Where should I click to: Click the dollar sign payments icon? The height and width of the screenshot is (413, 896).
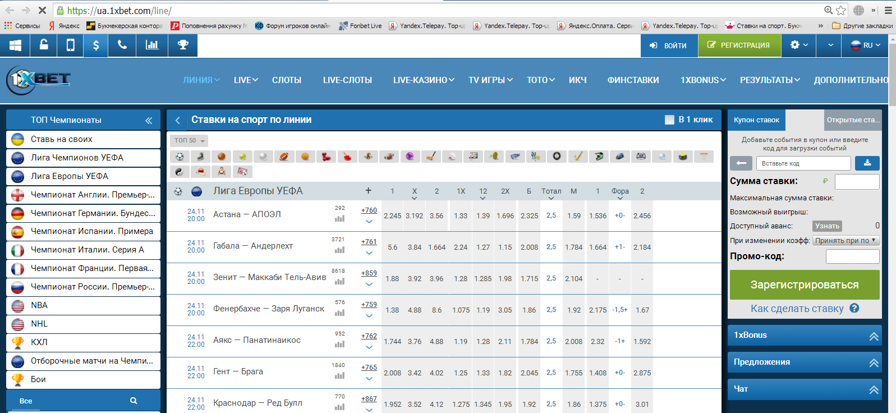click(x=96, y=45)
